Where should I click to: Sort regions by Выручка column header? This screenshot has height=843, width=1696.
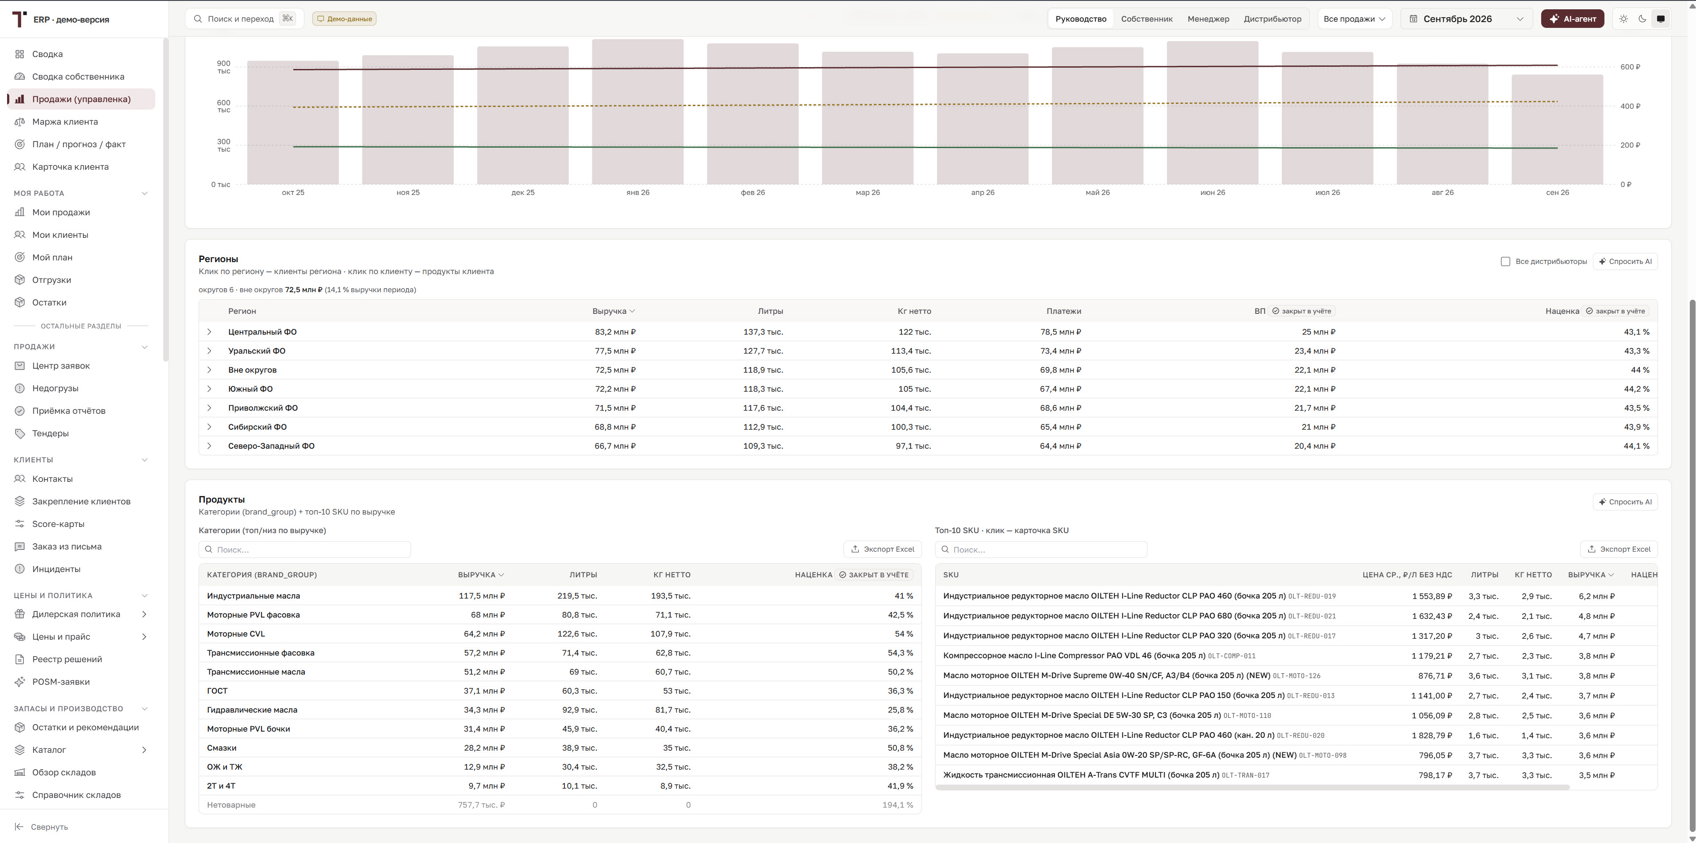tap(613, 311)
